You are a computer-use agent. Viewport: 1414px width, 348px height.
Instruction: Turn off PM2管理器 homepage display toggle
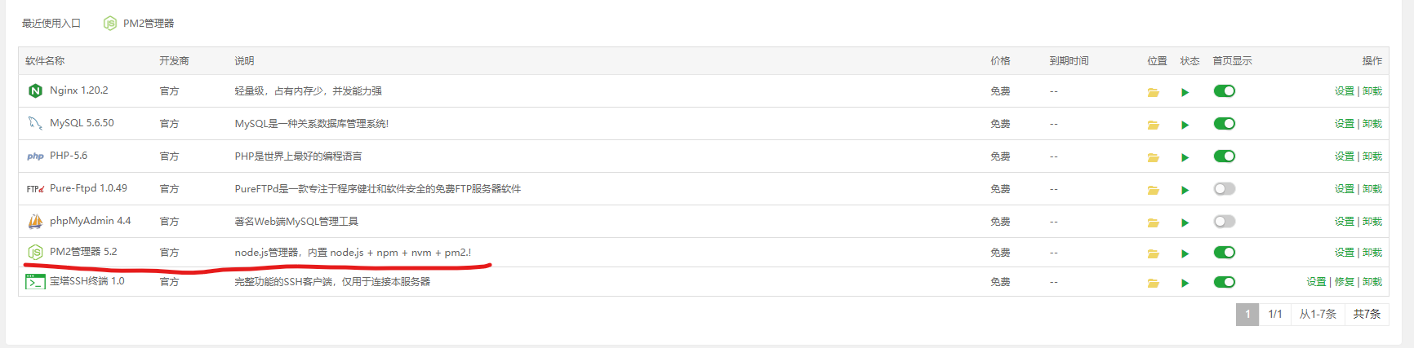(x=1224, y=253)
